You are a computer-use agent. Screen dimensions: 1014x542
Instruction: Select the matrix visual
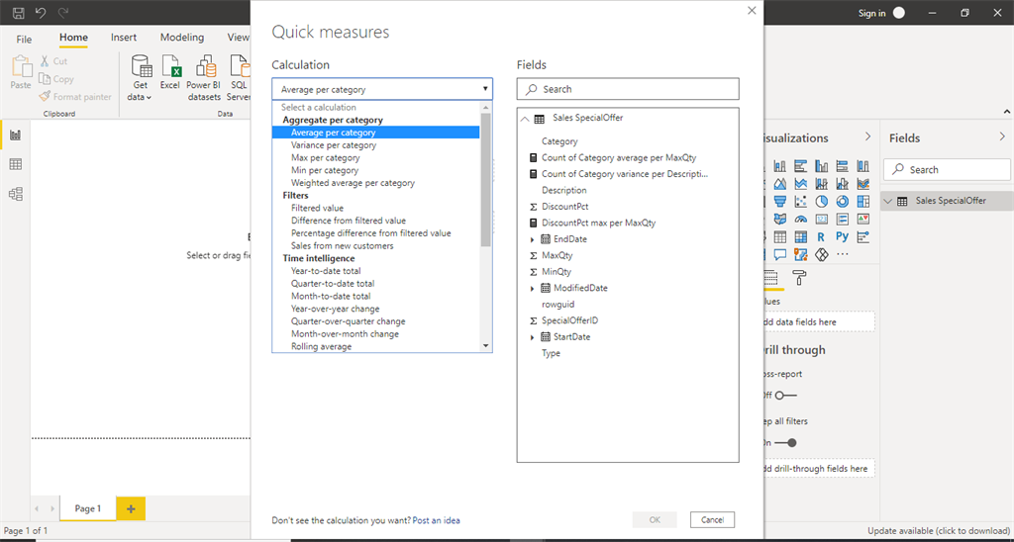tap(800, 237)
